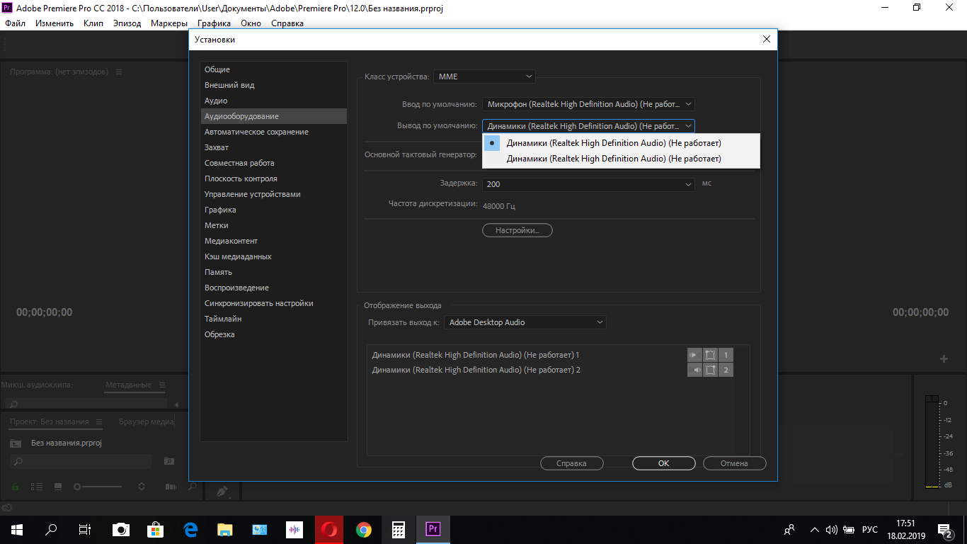Collapse Вывод по умолчанию dropdown
967x544 pixels.
(589, 126)
